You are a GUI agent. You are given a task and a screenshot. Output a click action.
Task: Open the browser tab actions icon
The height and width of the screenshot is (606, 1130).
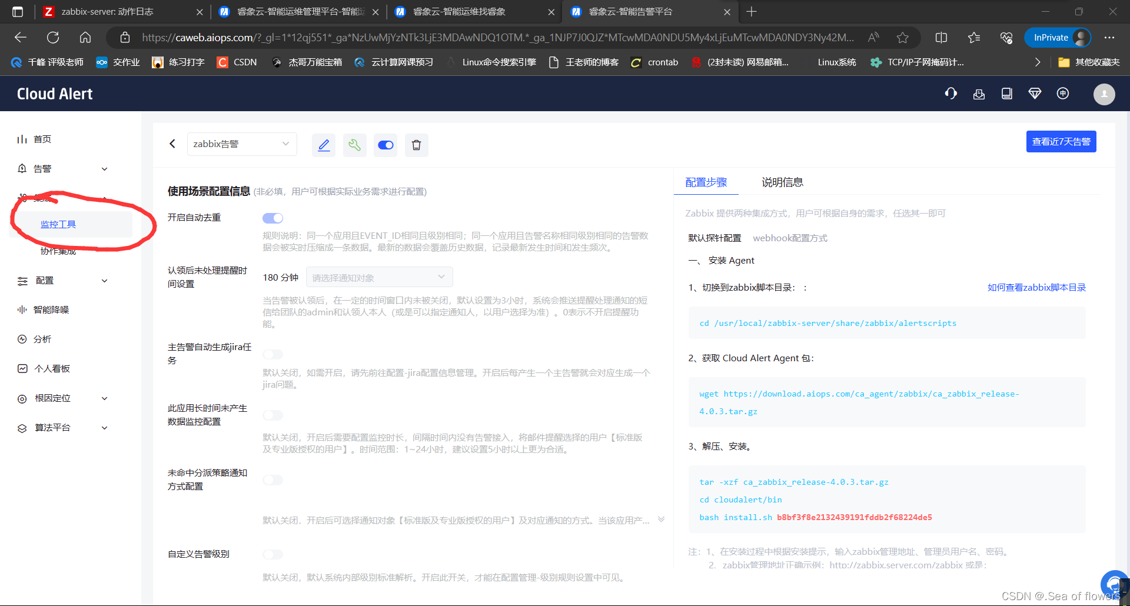(x=18, y=12)
